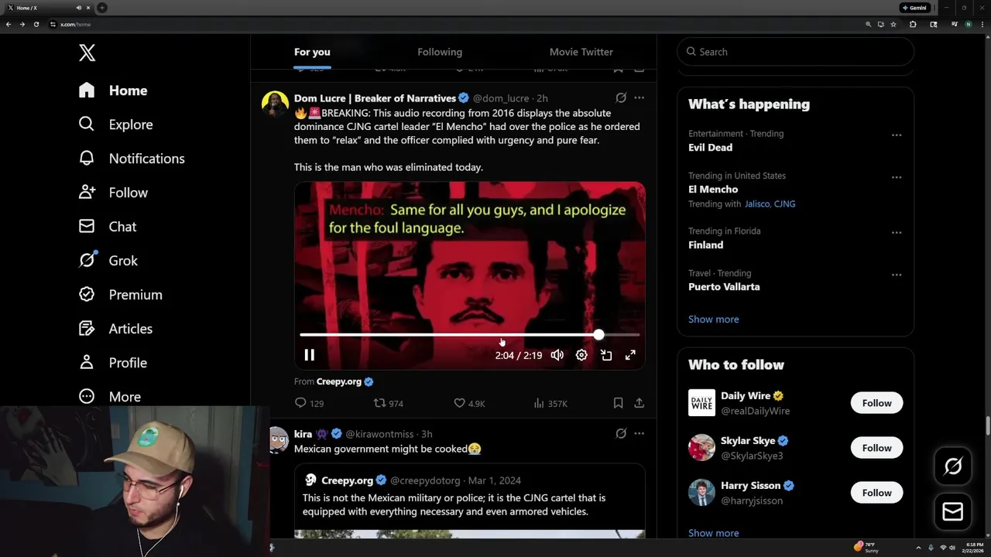
Task: Expand More options in sidebar
Action: tap(110, 397)
